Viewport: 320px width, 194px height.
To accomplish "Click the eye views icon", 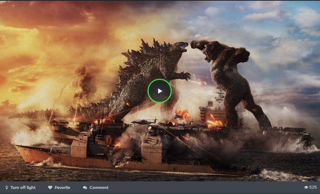I will coord(306,187).
